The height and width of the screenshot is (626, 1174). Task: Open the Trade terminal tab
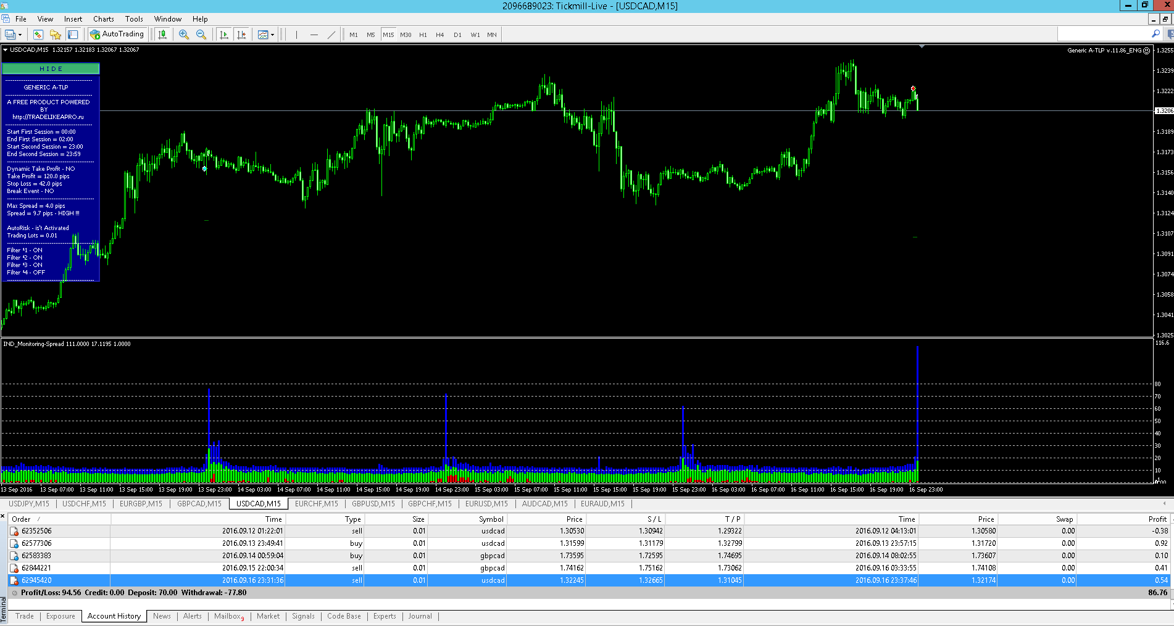25,616
